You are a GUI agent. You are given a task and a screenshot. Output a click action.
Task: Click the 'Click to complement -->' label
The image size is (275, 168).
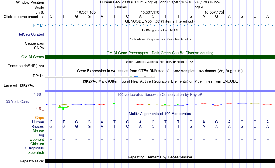pyautogui.click(x=24, y=17)
